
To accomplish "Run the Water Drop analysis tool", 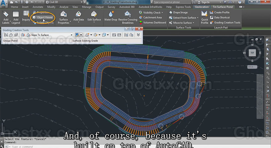I will [x=111, y=16].
